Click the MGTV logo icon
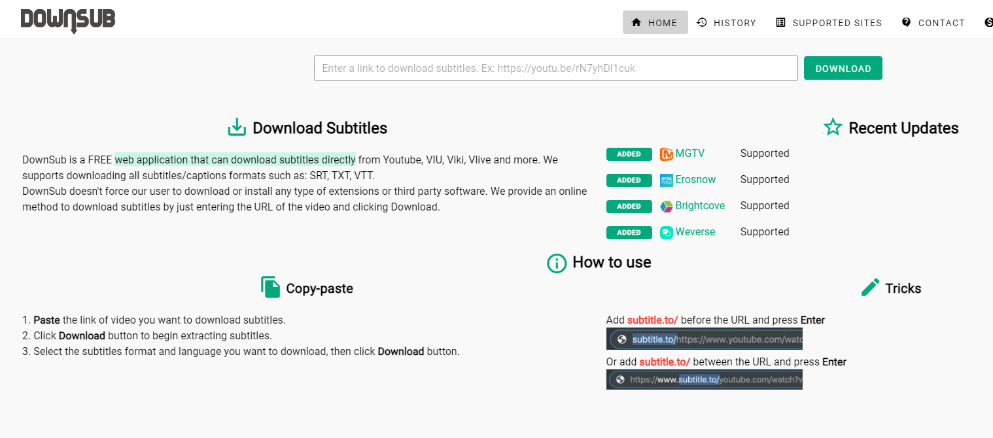The height and width of the screenshot is (438, 993). click(x=667, y=154)
